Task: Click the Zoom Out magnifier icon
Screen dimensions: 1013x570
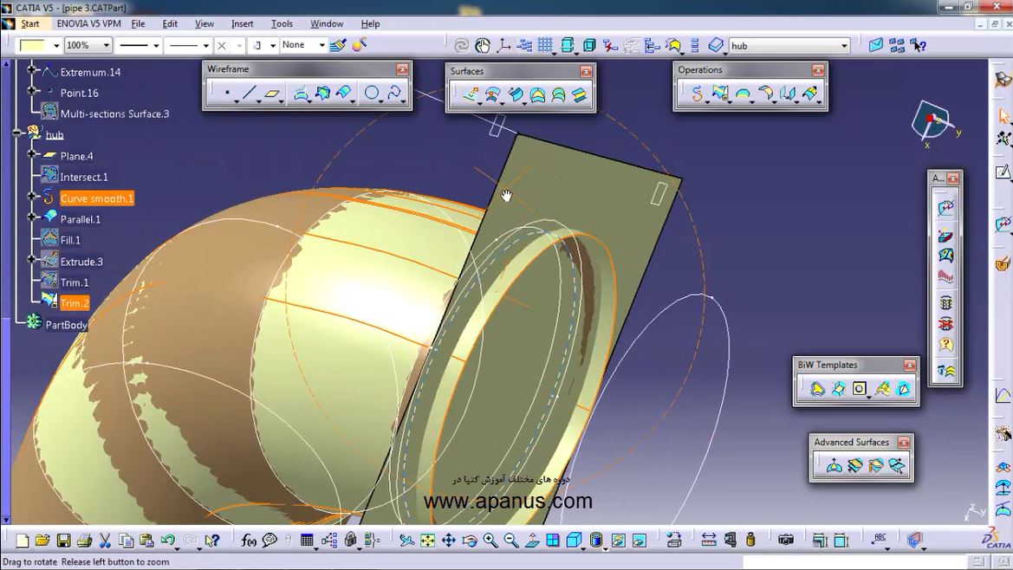Action: point(511,541)
